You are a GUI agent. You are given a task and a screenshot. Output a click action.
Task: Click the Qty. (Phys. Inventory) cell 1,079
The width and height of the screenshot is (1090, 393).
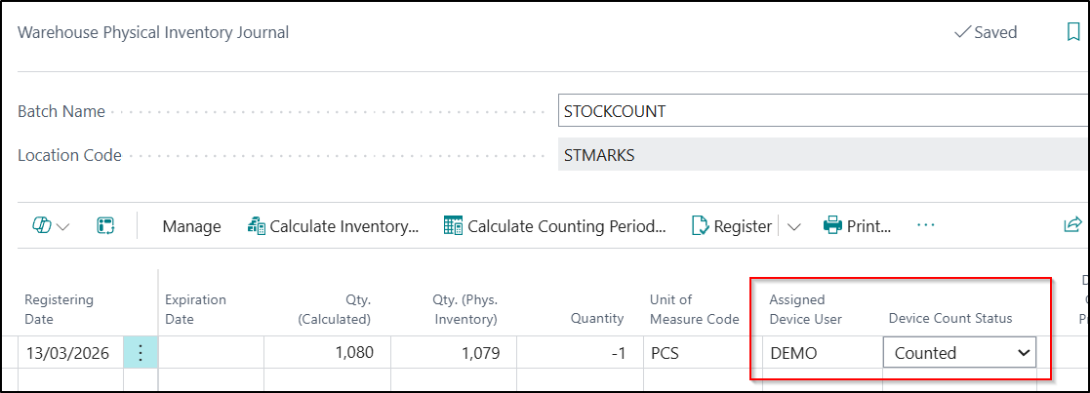(x=454, y=353)
